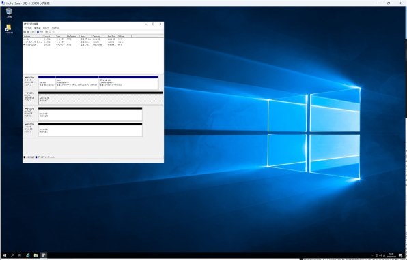
Task: Sort by the Volume column header
Action: pos(33,37)
